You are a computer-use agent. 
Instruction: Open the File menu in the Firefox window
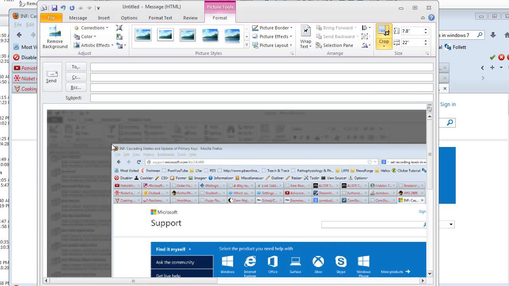coord(18,25)
